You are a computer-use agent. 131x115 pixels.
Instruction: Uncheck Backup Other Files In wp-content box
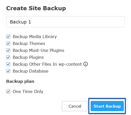pos(8,64)
